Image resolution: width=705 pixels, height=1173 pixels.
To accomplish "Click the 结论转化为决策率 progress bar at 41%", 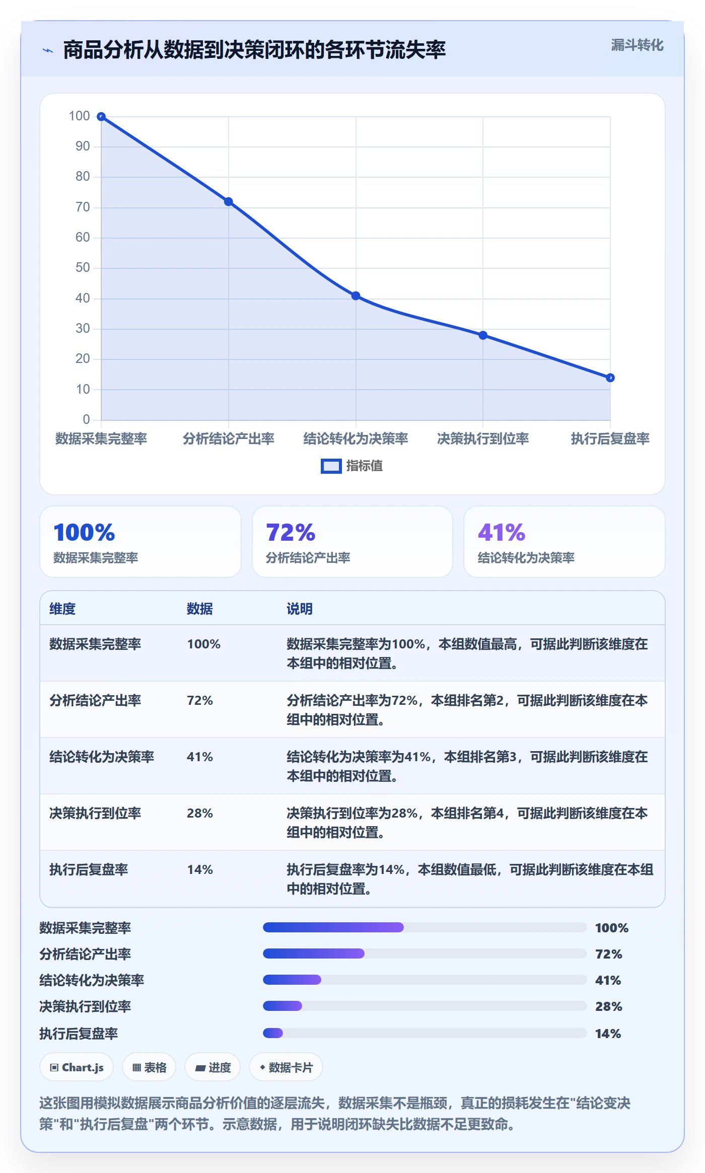I will (425, 980).
